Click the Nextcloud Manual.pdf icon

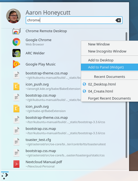pos(16,164)
